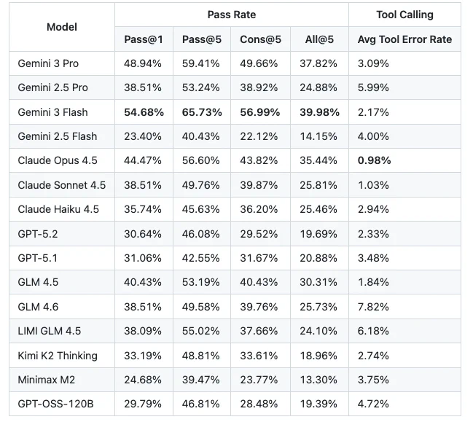This screenshot has width=473, height=422.
Task: Click the Model column header
Action: tap(62, 27)
